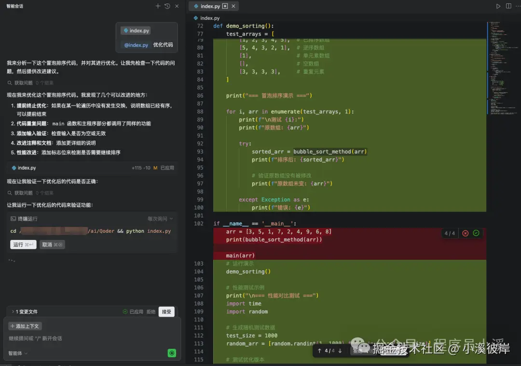Click the first 获取问题 search result row
The width and height of the screenshot is (521, 366).
pos(30,83)
